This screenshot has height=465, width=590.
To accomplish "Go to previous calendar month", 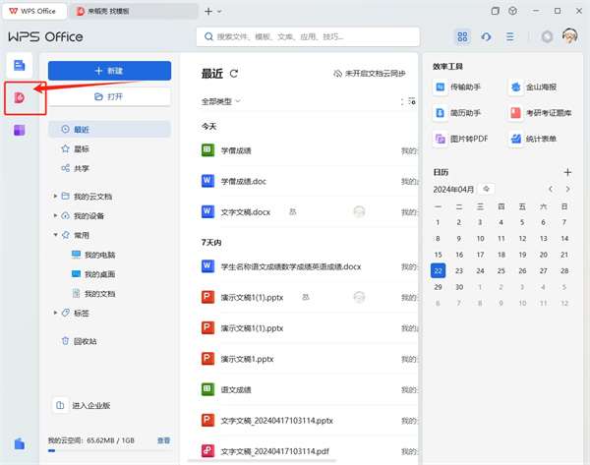I will point(551,189).
